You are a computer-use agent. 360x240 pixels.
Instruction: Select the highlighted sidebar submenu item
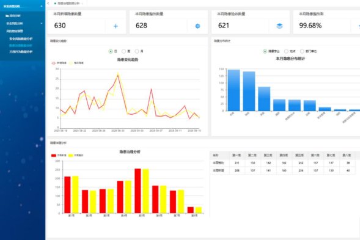(21, 45)
